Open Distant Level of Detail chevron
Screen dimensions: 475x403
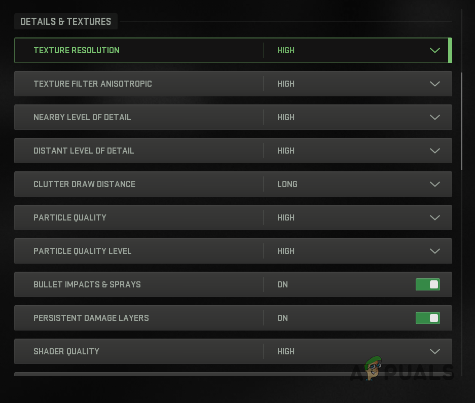tap(435, 151)
